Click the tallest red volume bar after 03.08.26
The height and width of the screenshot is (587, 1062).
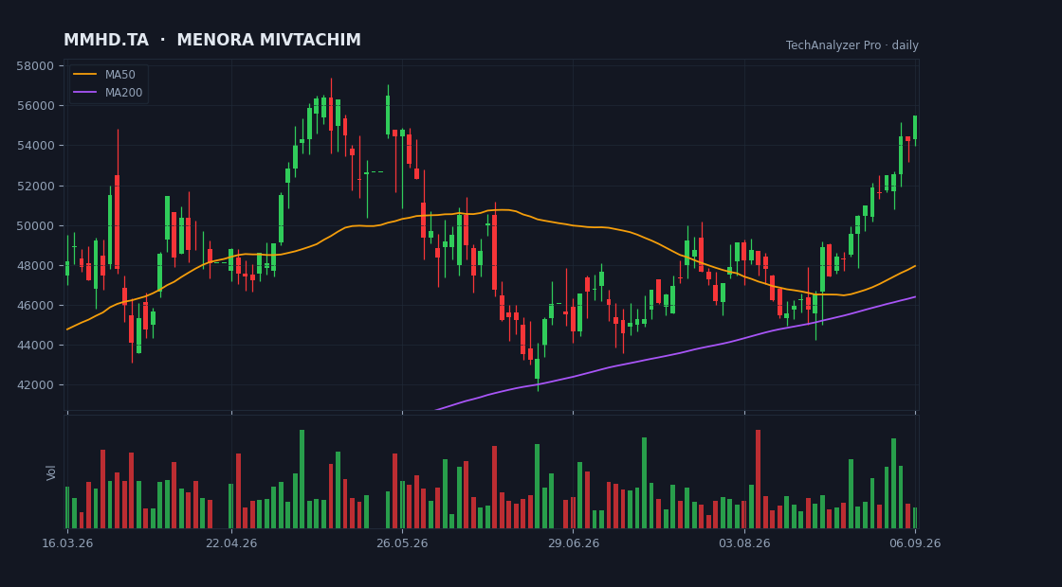click(x=758, y=479)
